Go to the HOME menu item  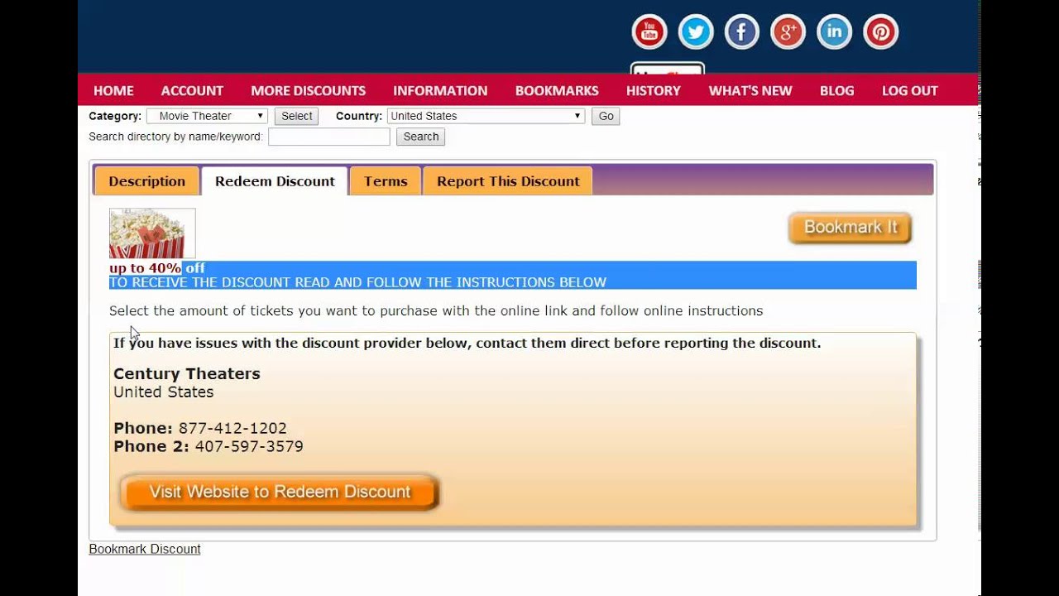tap(113, 90)
